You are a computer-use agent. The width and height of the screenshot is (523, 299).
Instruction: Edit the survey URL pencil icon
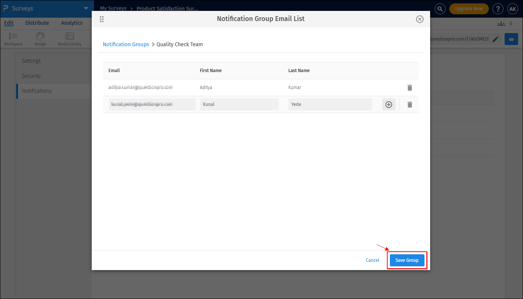[496, 39]
